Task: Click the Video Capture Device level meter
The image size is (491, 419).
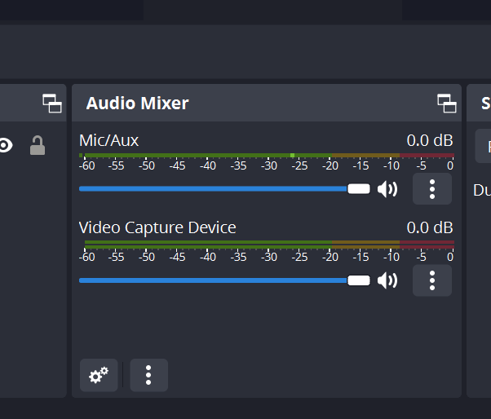Action: point(269,245)
